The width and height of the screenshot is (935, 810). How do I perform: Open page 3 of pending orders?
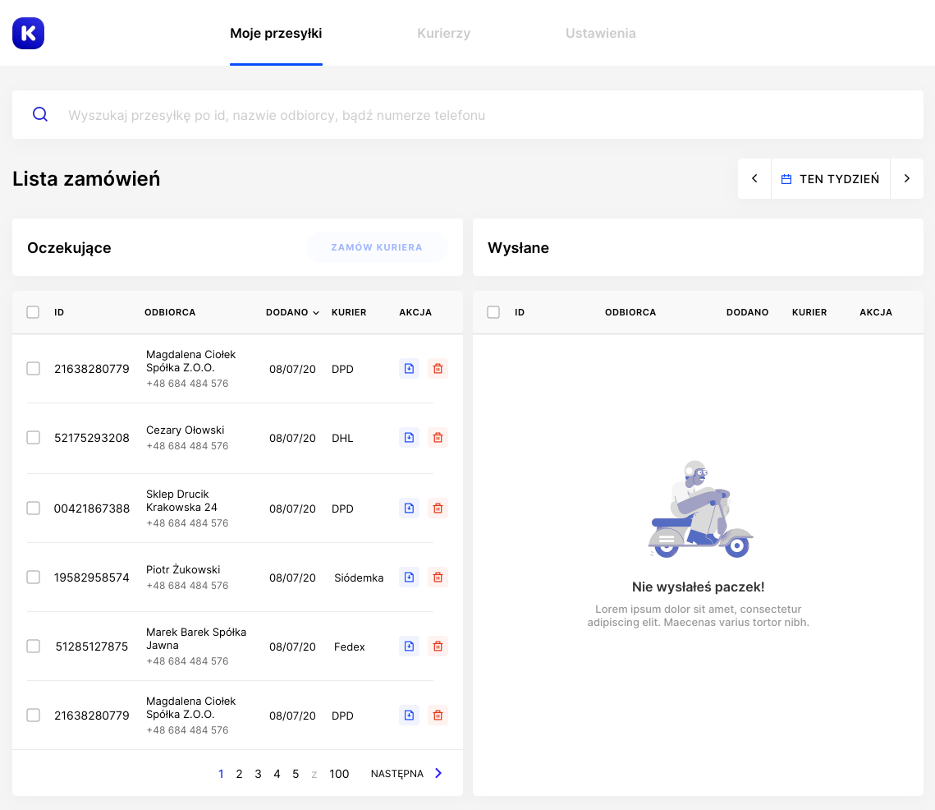(258, 773)
